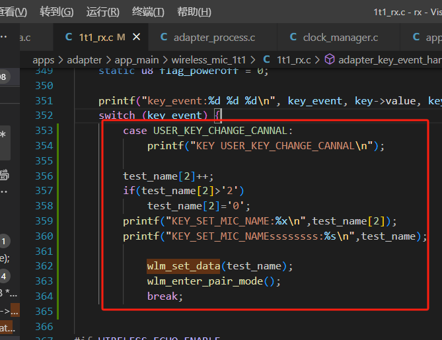Click the C file icon on 1t1_rx.c tab

(69, 37)
